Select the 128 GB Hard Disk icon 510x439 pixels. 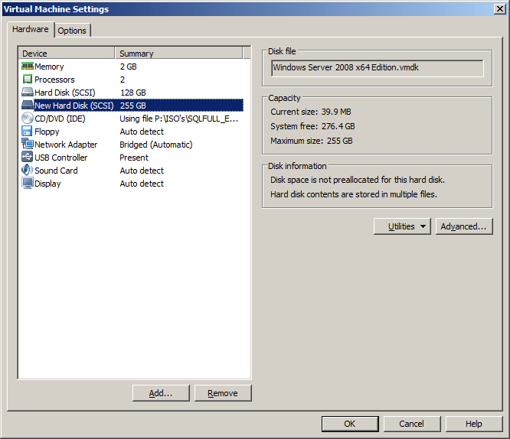coord(27,93)
